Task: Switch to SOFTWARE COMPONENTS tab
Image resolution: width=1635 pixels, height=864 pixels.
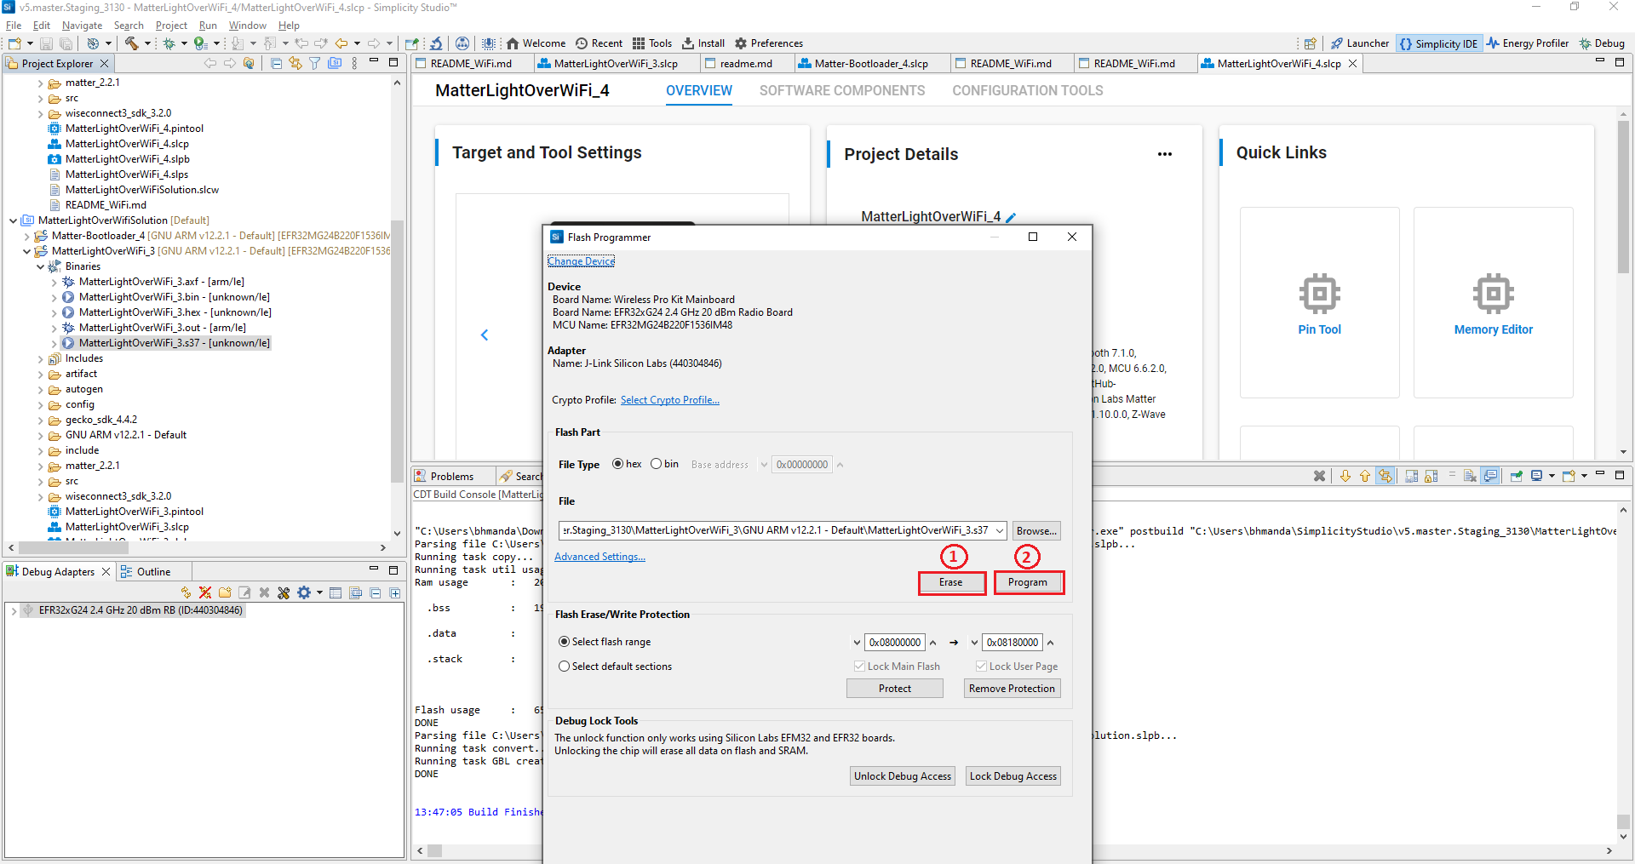Action: [841, 91]
